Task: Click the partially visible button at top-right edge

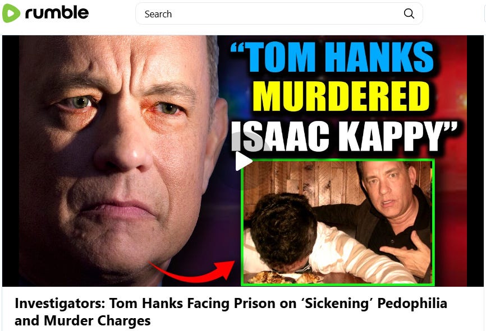Action: [x=484, y=13]
